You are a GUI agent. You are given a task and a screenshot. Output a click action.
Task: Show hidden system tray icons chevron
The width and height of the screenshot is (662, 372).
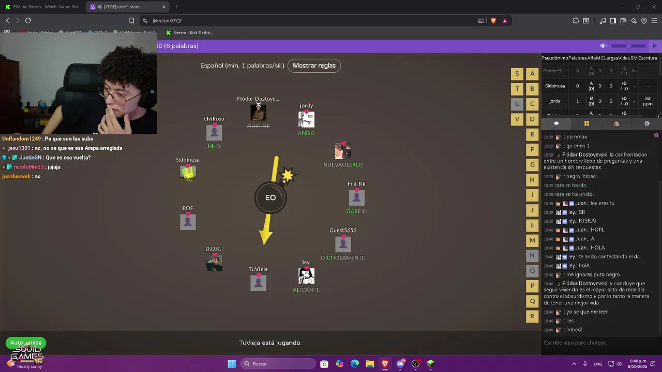click(x=574, y=364)
